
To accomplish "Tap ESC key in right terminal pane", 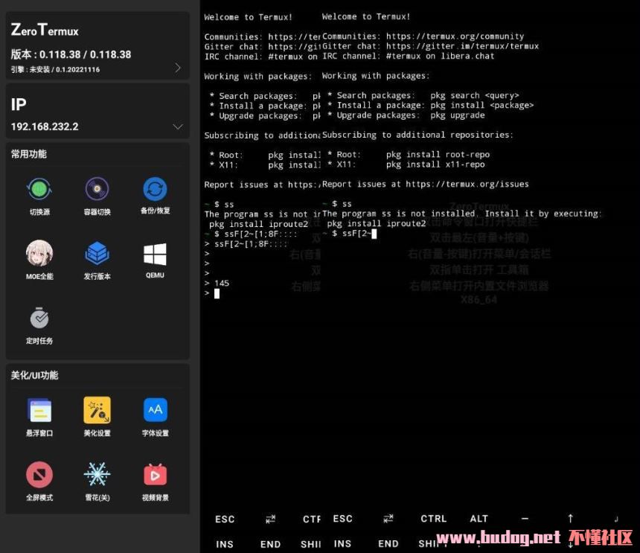I will 342,519.
